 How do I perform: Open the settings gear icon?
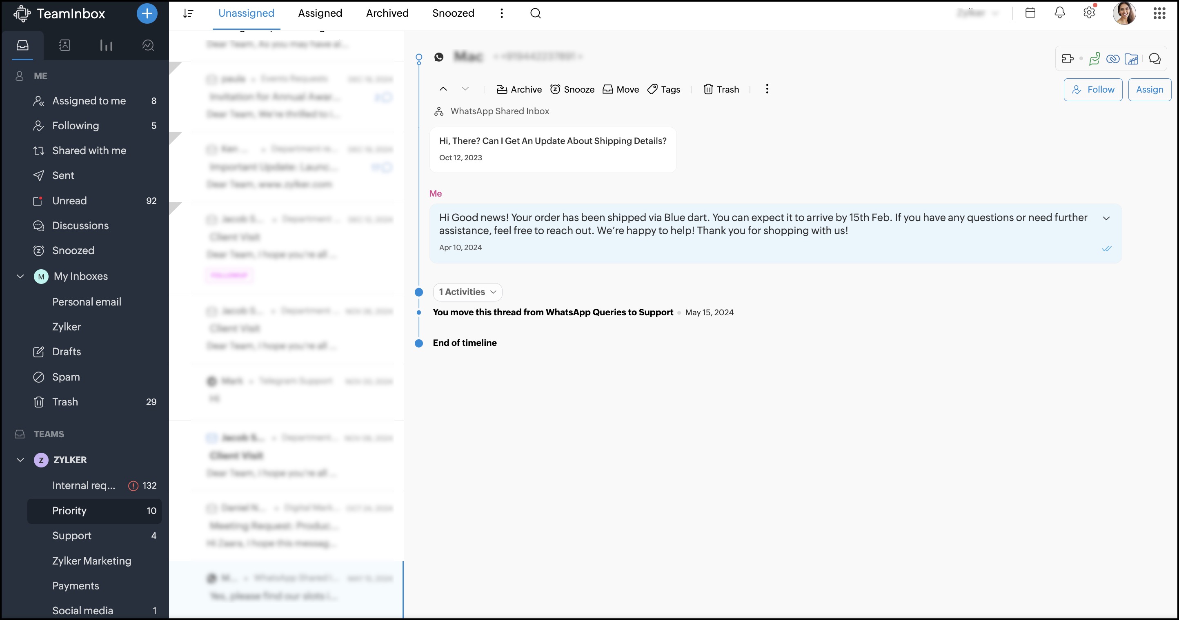coord(1089,13)
